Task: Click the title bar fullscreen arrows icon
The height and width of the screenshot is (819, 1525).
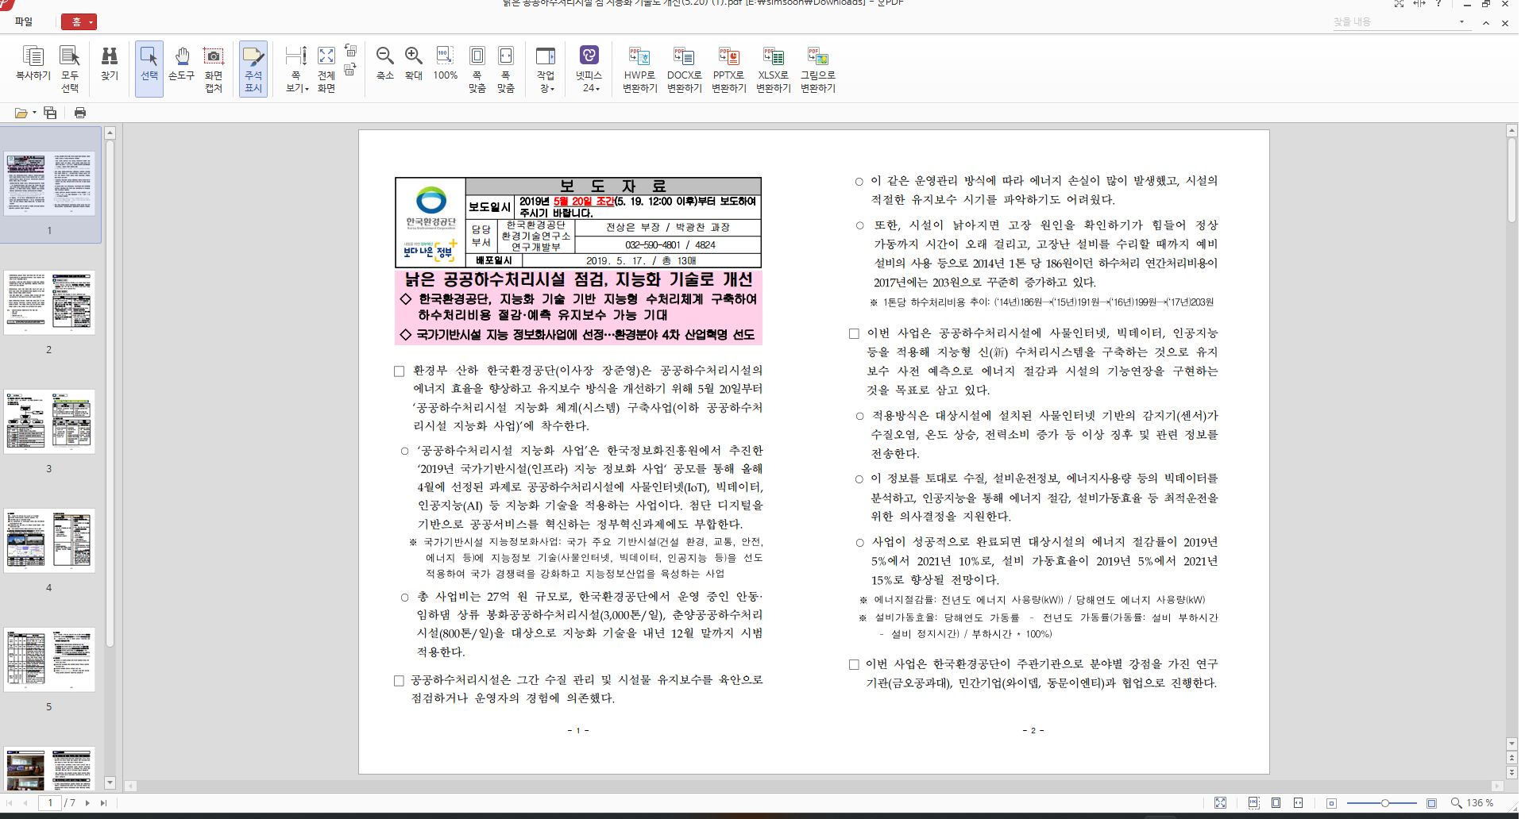Action: (1399, 4)
